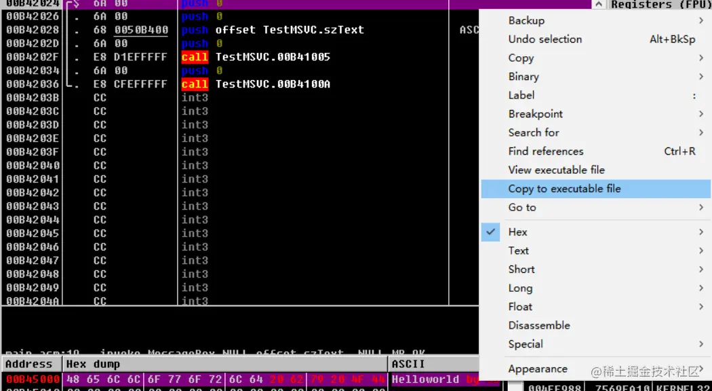Expand Search for submenu arrow
The height and width of the screenshot is (391, 712).
(701, 132)
